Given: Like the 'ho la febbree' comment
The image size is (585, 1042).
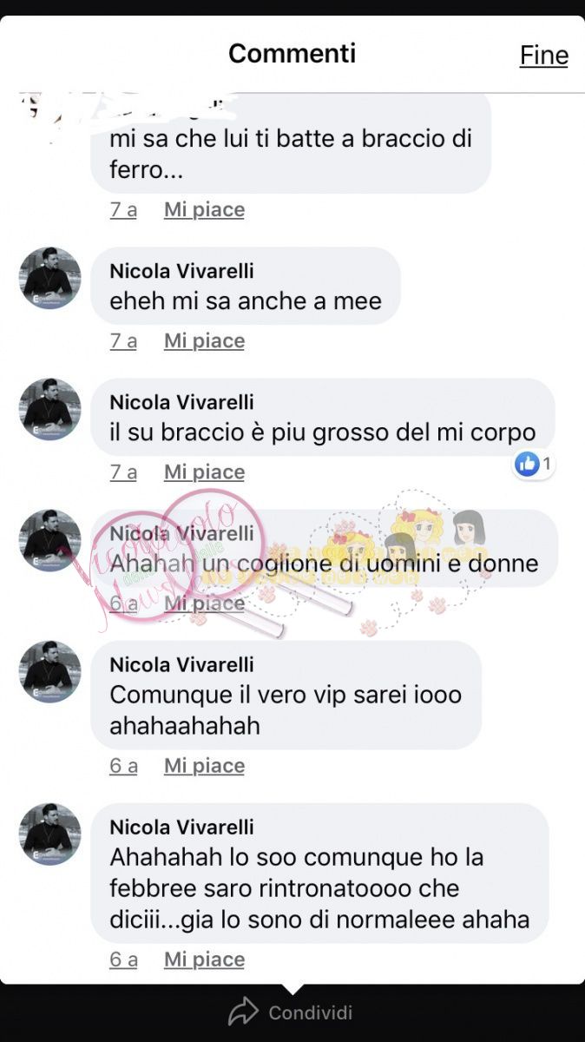Looking at the screenshot, I should click(205, 960).
